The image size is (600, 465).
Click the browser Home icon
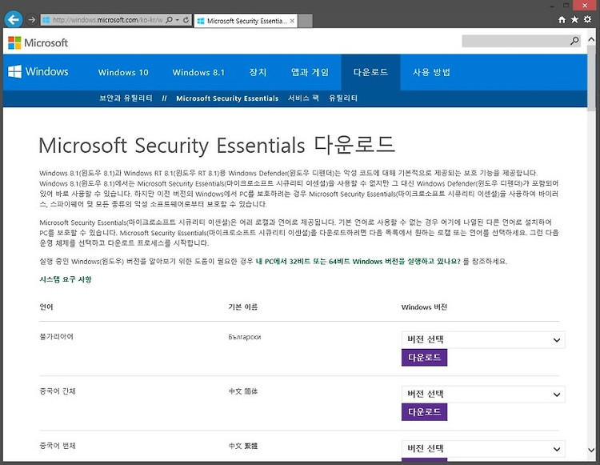tap(562, 19)
